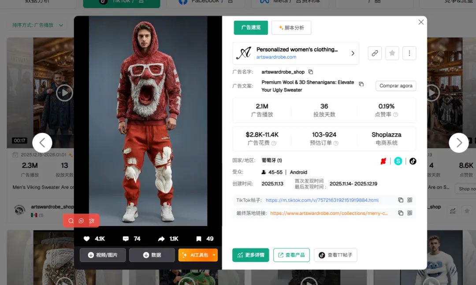476x285 pixels.
Task: Click the green Shoplazza S icon
Action: [398, 161]
